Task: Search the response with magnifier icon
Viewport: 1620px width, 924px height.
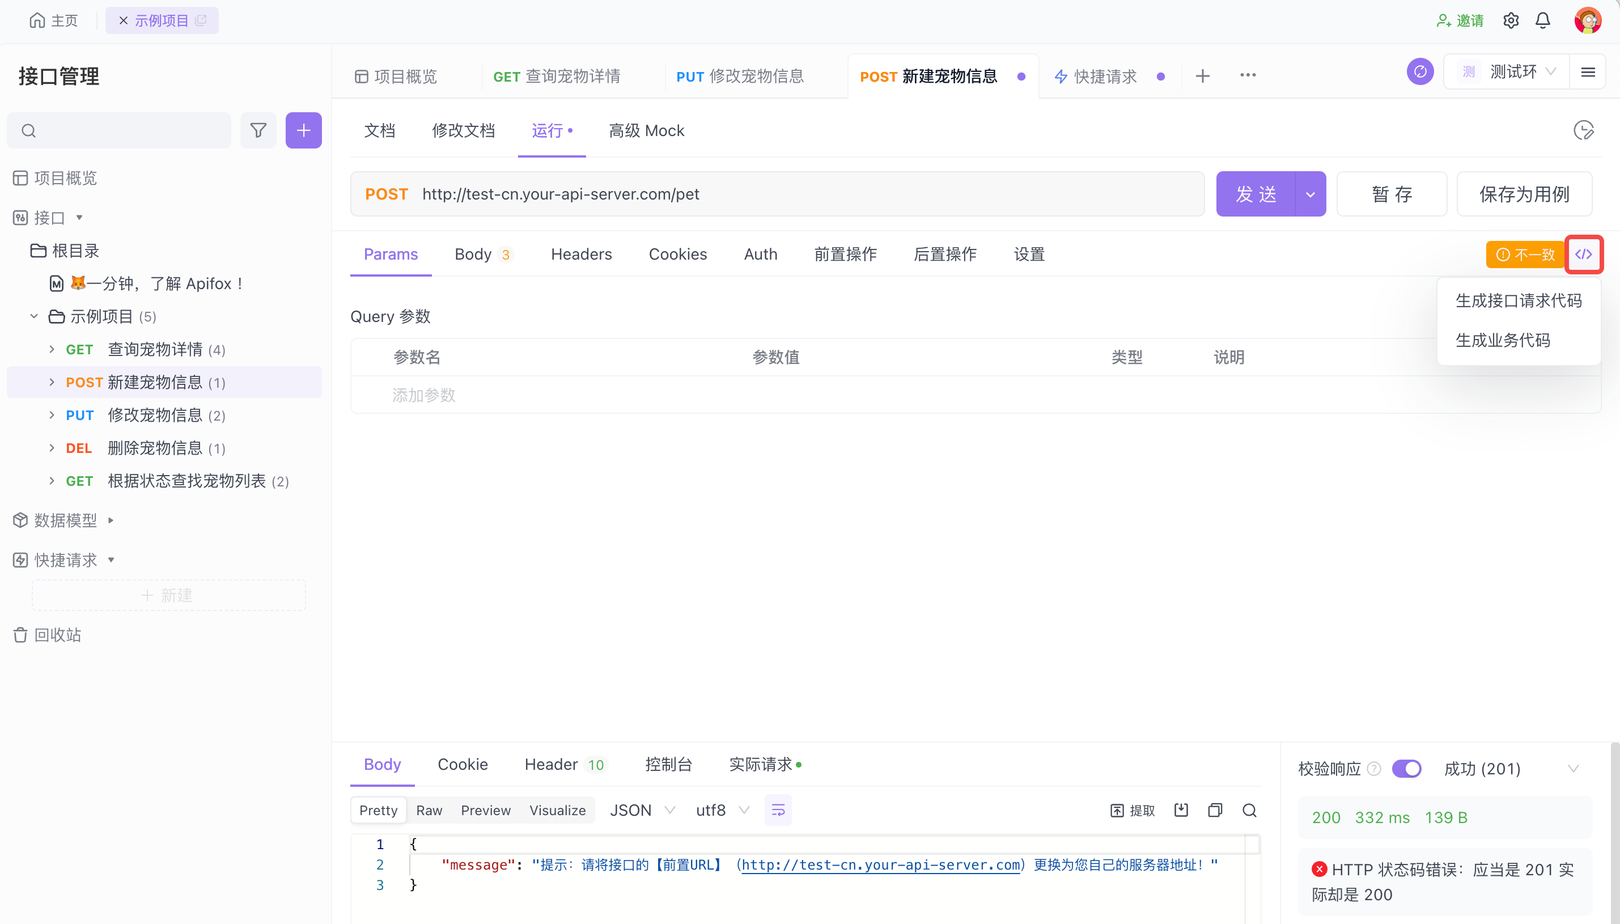Action: coord(1249,811)
